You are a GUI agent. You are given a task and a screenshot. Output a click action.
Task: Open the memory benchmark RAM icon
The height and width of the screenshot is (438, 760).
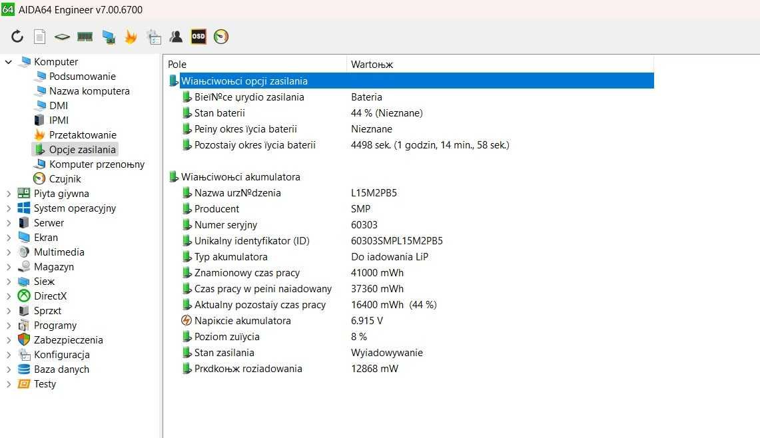point(85,37)
